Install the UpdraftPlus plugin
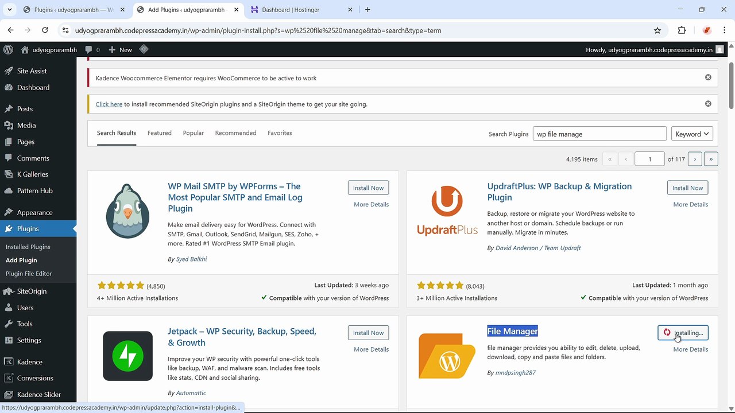Screen dimensions: 735x413 [687, 188]
